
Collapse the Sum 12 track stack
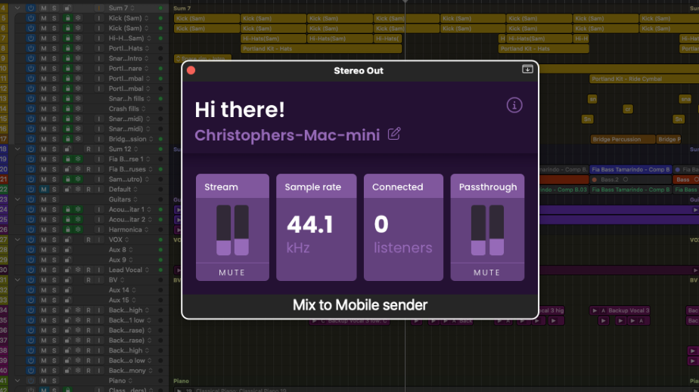[17, 149]
